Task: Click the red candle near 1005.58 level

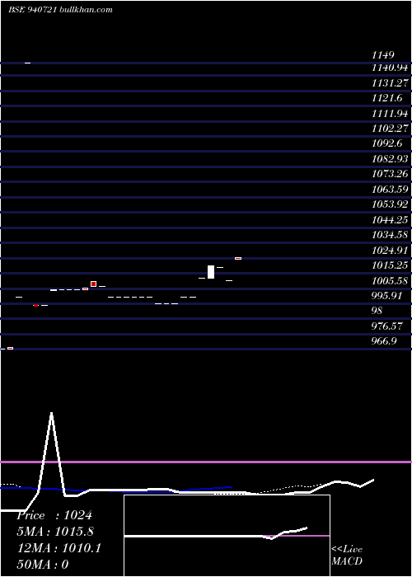Action: coord(93,284)
